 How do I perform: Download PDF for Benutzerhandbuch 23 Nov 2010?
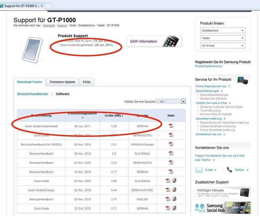click(171, 162)
